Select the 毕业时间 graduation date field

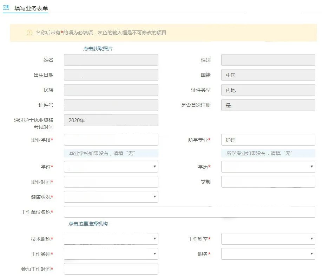click(x=111, y=182)
